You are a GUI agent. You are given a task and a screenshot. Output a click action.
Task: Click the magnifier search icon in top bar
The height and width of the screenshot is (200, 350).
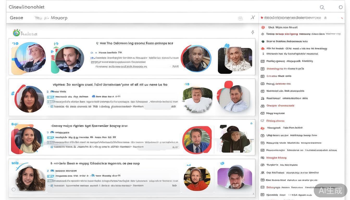(x=322, y=7)
